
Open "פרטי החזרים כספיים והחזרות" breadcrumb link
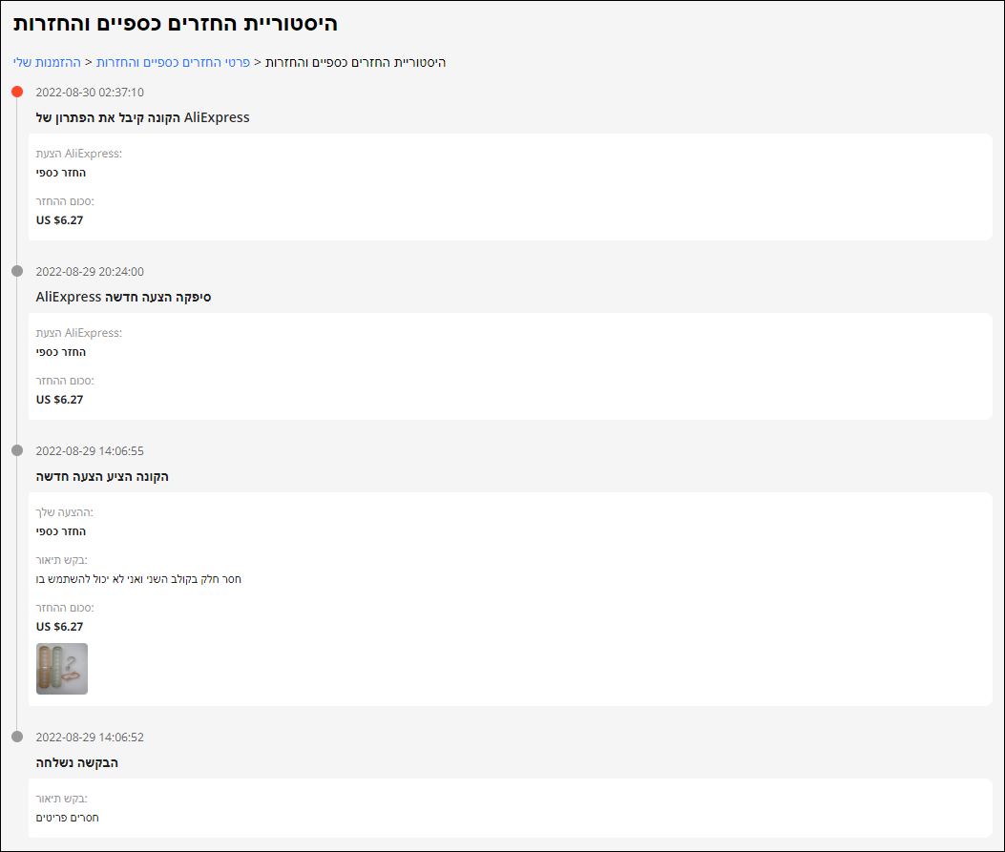click(173, 62)
